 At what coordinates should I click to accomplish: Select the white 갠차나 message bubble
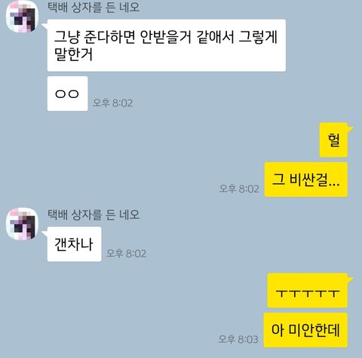tap(74, 244)
